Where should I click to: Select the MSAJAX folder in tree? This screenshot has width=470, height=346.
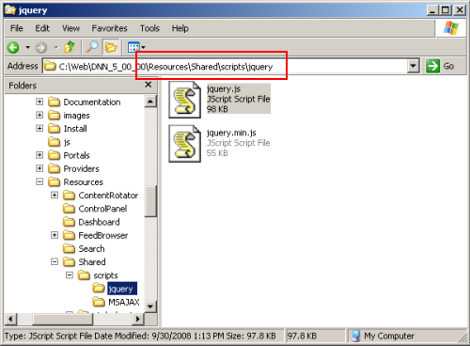[x=117, y=302]
